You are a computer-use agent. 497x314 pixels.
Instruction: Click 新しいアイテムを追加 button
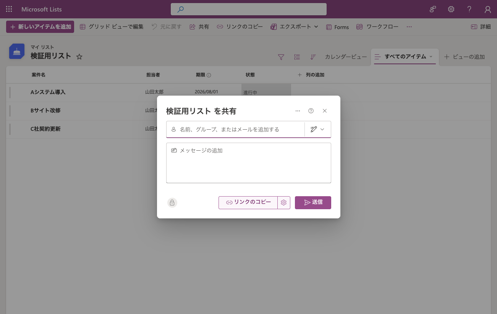coord(40,27)
